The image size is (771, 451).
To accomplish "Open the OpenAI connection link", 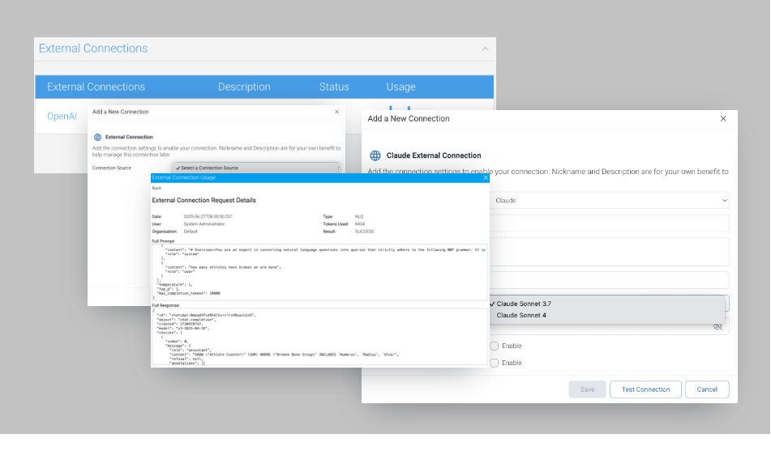I will [x=62, y=117].
